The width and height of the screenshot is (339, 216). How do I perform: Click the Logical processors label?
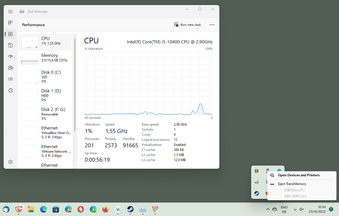pyautogui.click(x=156, y=139)
